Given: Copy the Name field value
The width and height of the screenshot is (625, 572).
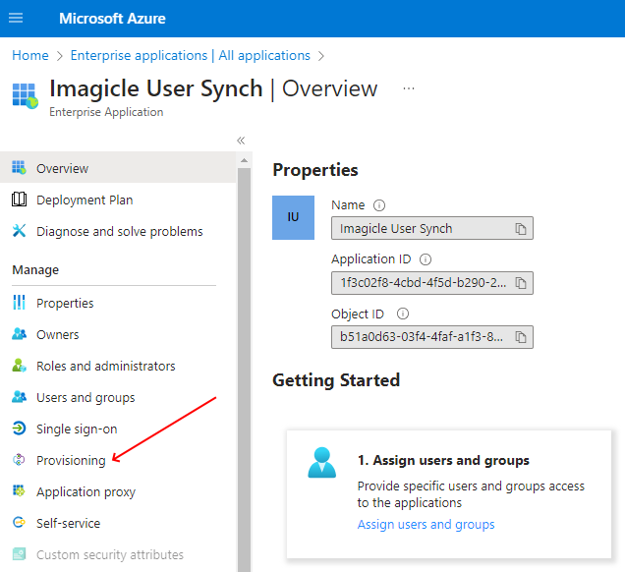Looking at the screenshot, I should (521, 229).
